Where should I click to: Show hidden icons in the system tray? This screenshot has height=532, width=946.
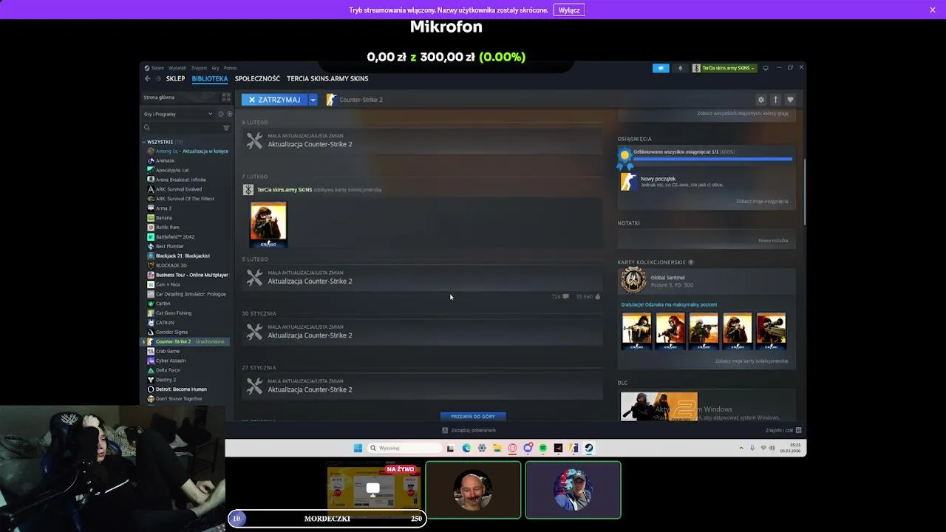pyautogui.click(x=741, y=448)
